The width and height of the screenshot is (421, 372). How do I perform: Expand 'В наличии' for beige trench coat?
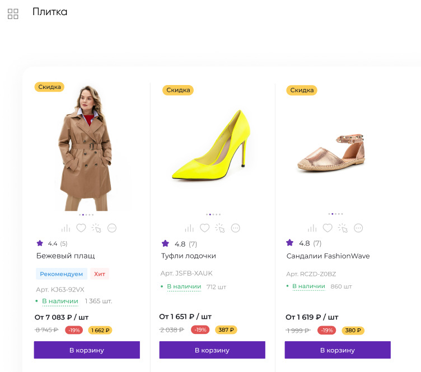point(60,301)
